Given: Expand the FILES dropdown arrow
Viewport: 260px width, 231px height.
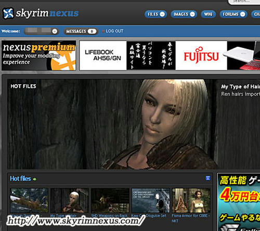Looking at the screenshot, I should tap(162, 14).
